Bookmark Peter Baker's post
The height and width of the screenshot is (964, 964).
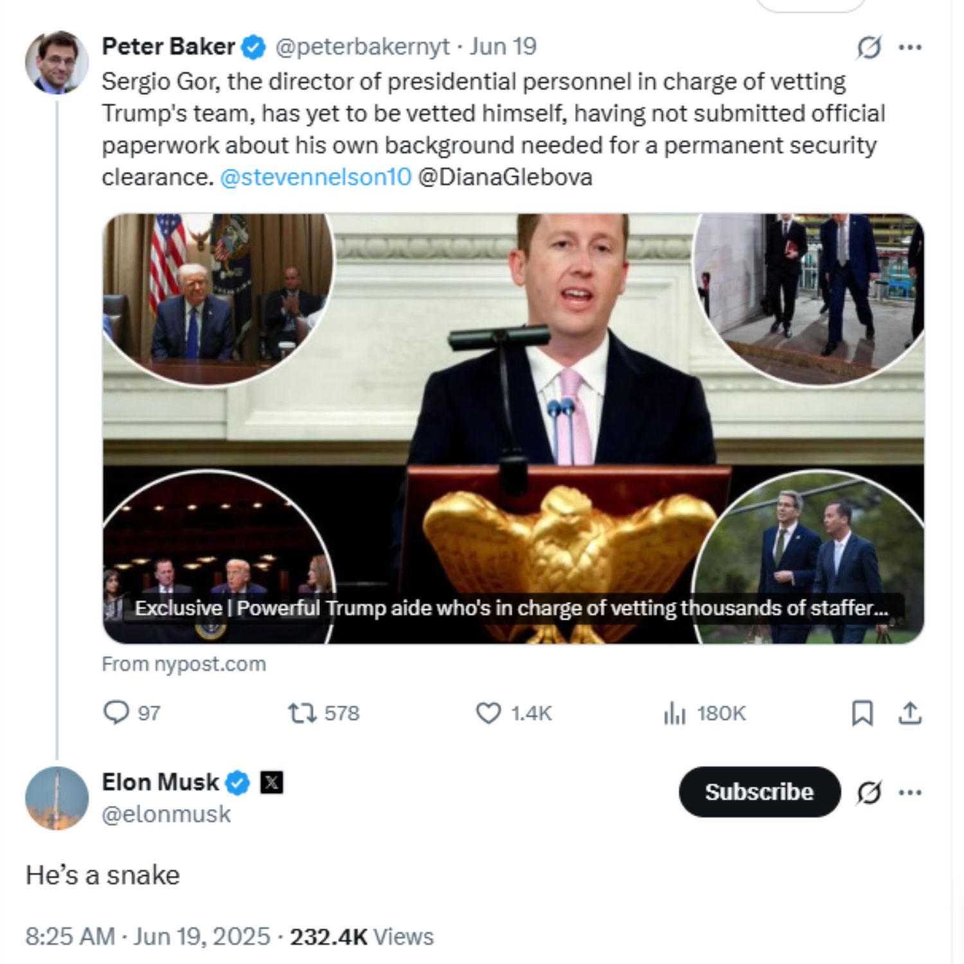pos(862,713)
